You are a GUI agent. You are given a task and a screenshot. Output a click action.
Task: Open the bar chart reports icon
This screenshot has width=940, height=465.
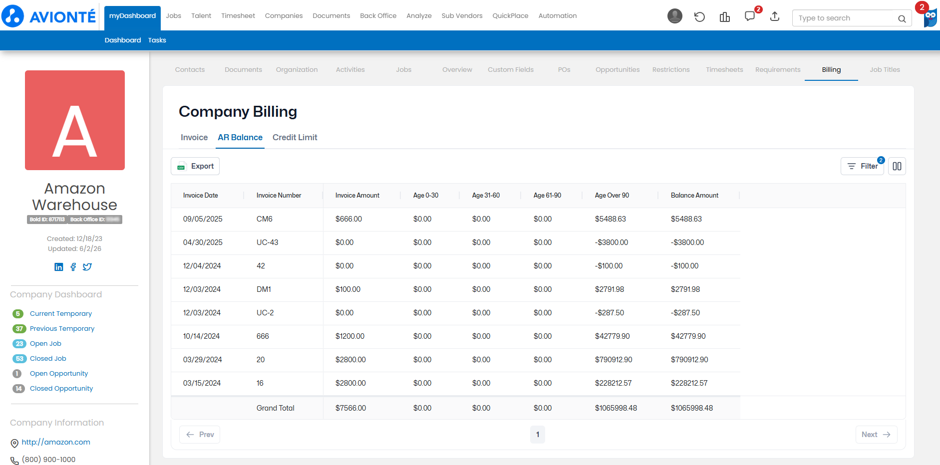tap(725, 17)
